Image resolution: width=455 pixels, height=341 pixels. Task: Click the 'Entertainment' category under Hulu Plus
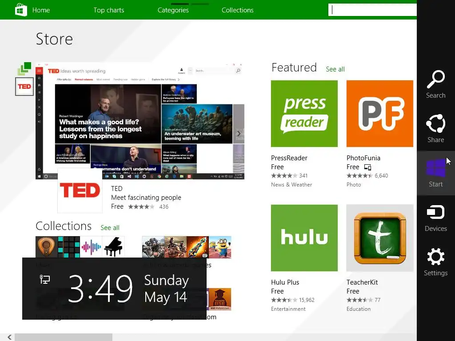288,309
